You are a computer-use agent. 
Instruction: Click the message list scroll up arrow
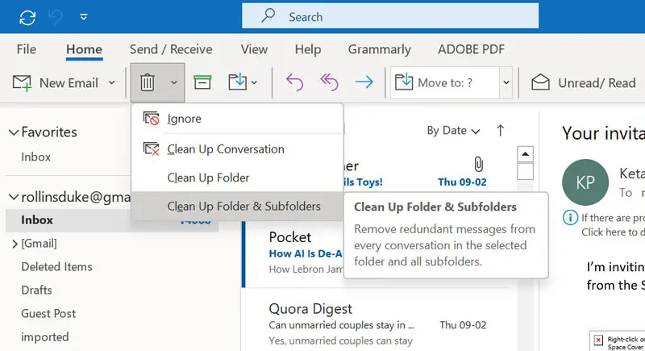(525, 153)
